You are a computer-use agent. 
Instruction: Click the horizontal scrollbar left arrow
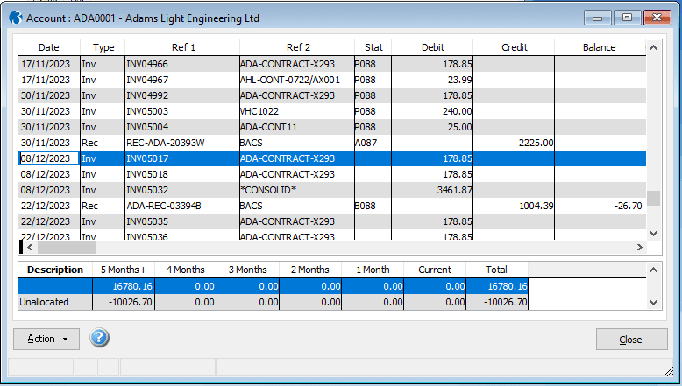click(x=30, y=249)
